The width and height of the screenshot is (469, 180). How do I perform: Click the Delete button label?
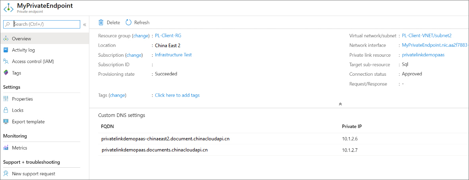point(113,23)
